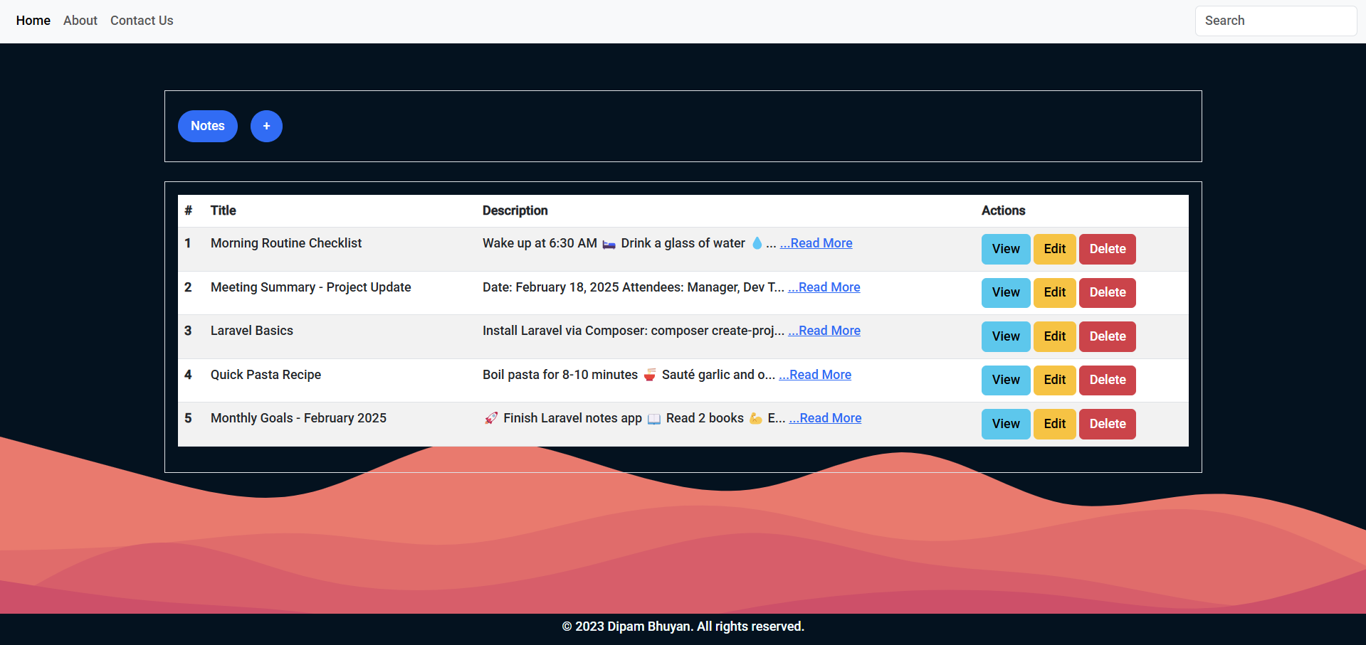Navigate to Contact Us

click(x=142, y=21)
